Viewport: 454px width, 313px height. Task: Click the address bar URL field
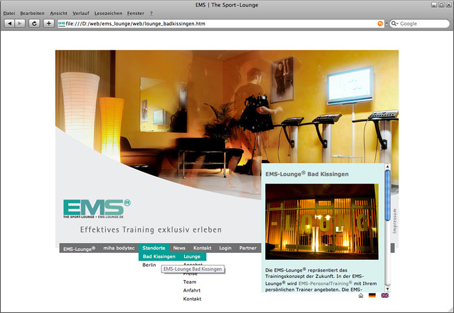(x=221, y=24)
